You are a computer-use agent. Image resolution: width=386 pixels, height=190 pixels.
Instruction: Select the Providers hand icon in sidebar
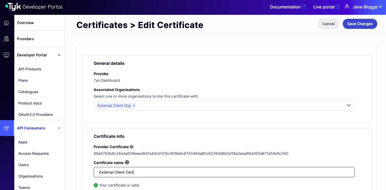(x=6, y=39)
